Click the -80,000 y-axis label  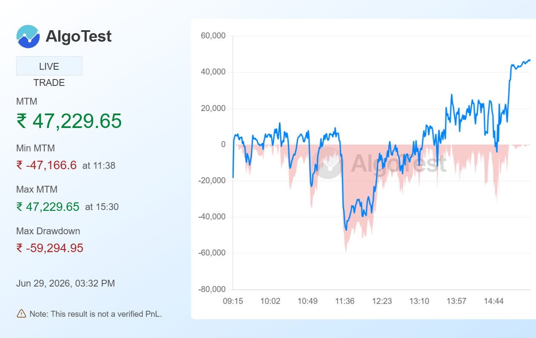pyautogui.click(x=212, y=290)
